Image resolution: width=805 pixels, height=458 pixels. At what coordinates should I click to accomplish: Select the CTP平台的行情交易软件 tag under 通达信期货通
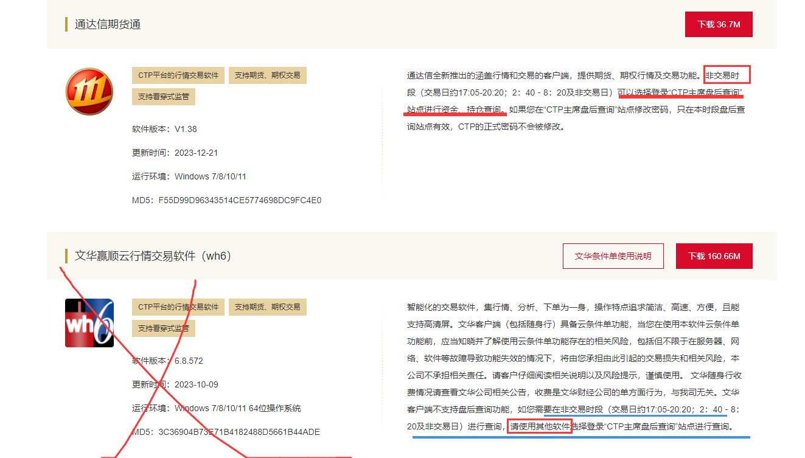[178, 75]
